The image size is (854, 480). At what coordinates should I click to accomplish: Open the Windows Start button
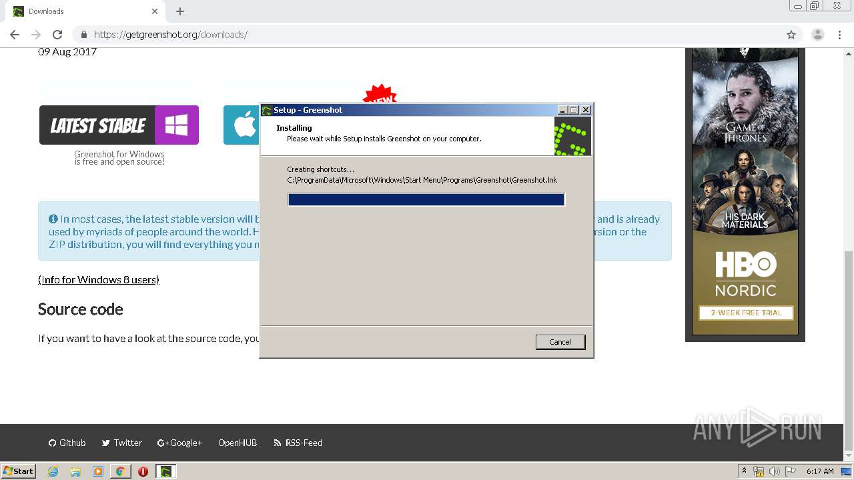[x=19, y=471]
